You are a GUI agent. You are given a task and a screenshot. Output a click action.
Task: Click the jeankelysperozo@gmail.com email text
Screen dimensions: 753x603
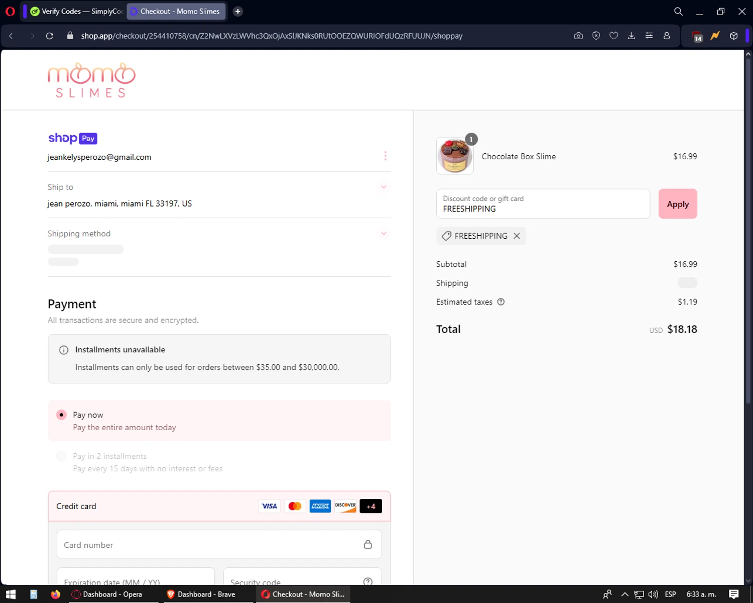coord(99,157)
